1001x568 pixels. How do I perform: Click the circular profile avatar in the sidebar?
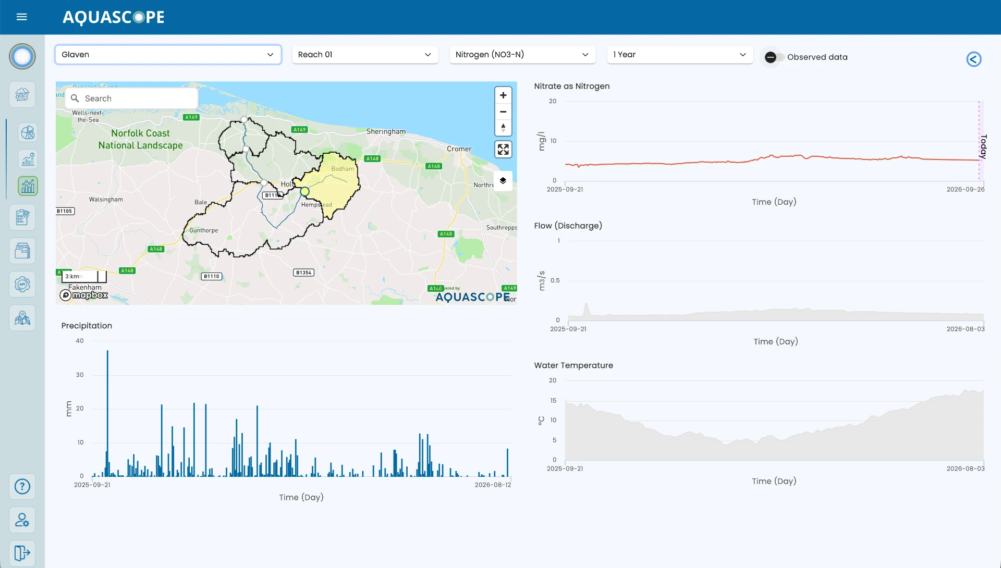point(22,56)
